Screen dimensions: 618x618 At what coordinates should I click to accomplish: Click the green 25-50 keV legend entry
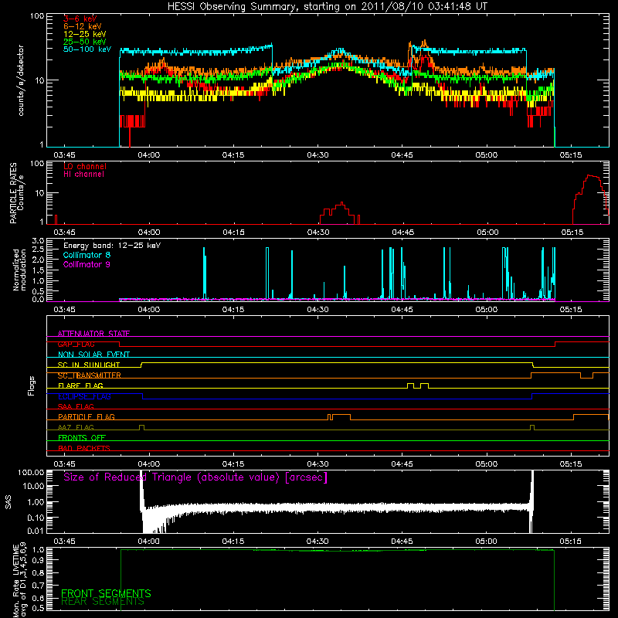pos(85,42)
